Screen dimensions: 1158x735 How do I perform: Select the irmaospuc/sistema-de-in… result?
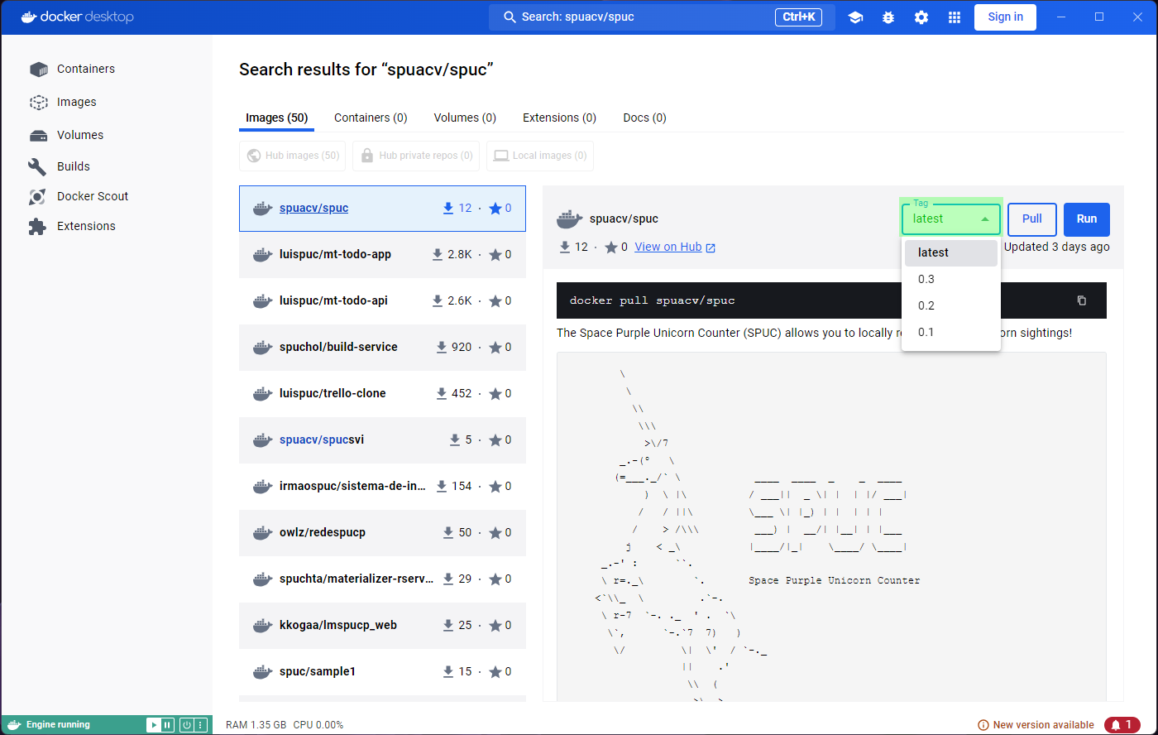tap(382, 486)
